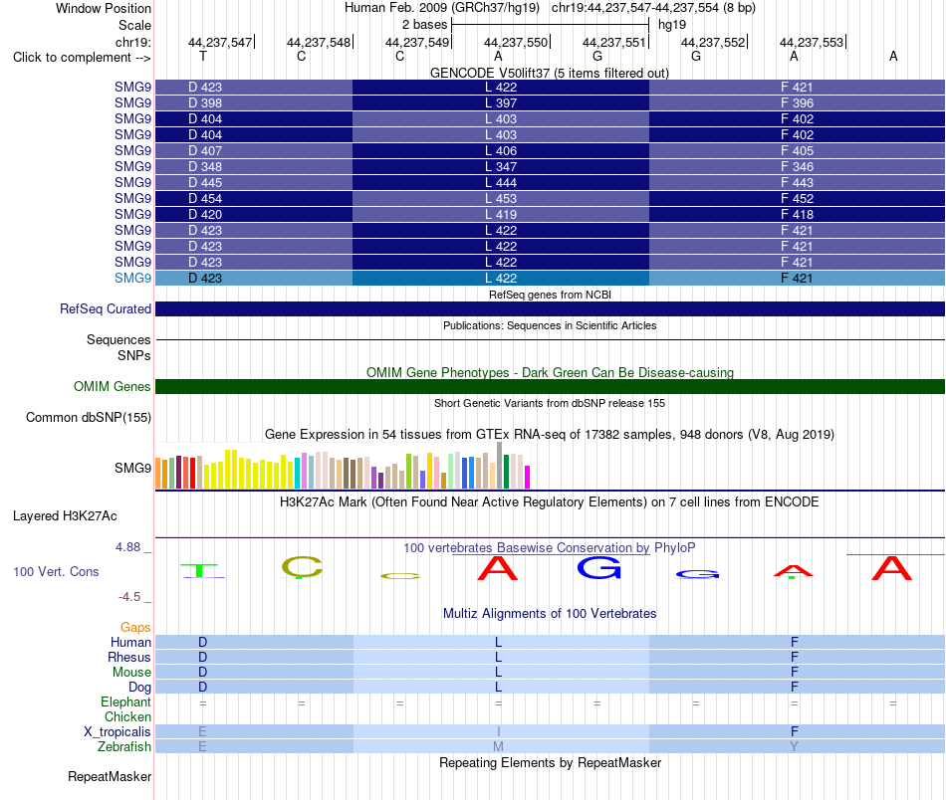Viewport: 946px width, 800px height.
Task: Click the "Rhesus" species label
Action: [x=129, y=657]
